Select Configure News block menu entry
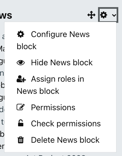Viewport: 122px width, 156px height. (x=53, y=40)
